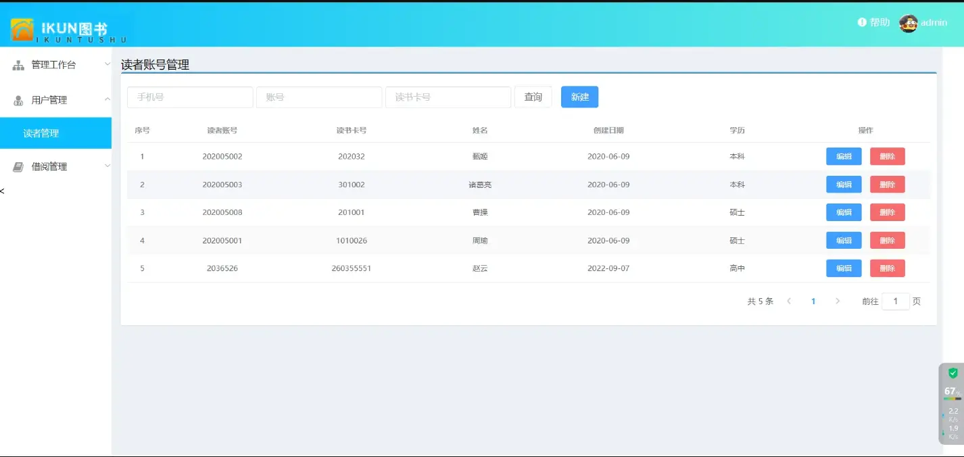The height and width of the screenshot is (457, 964).
Task: Click the 读书卡号 column header
Action: click(352, 130)
